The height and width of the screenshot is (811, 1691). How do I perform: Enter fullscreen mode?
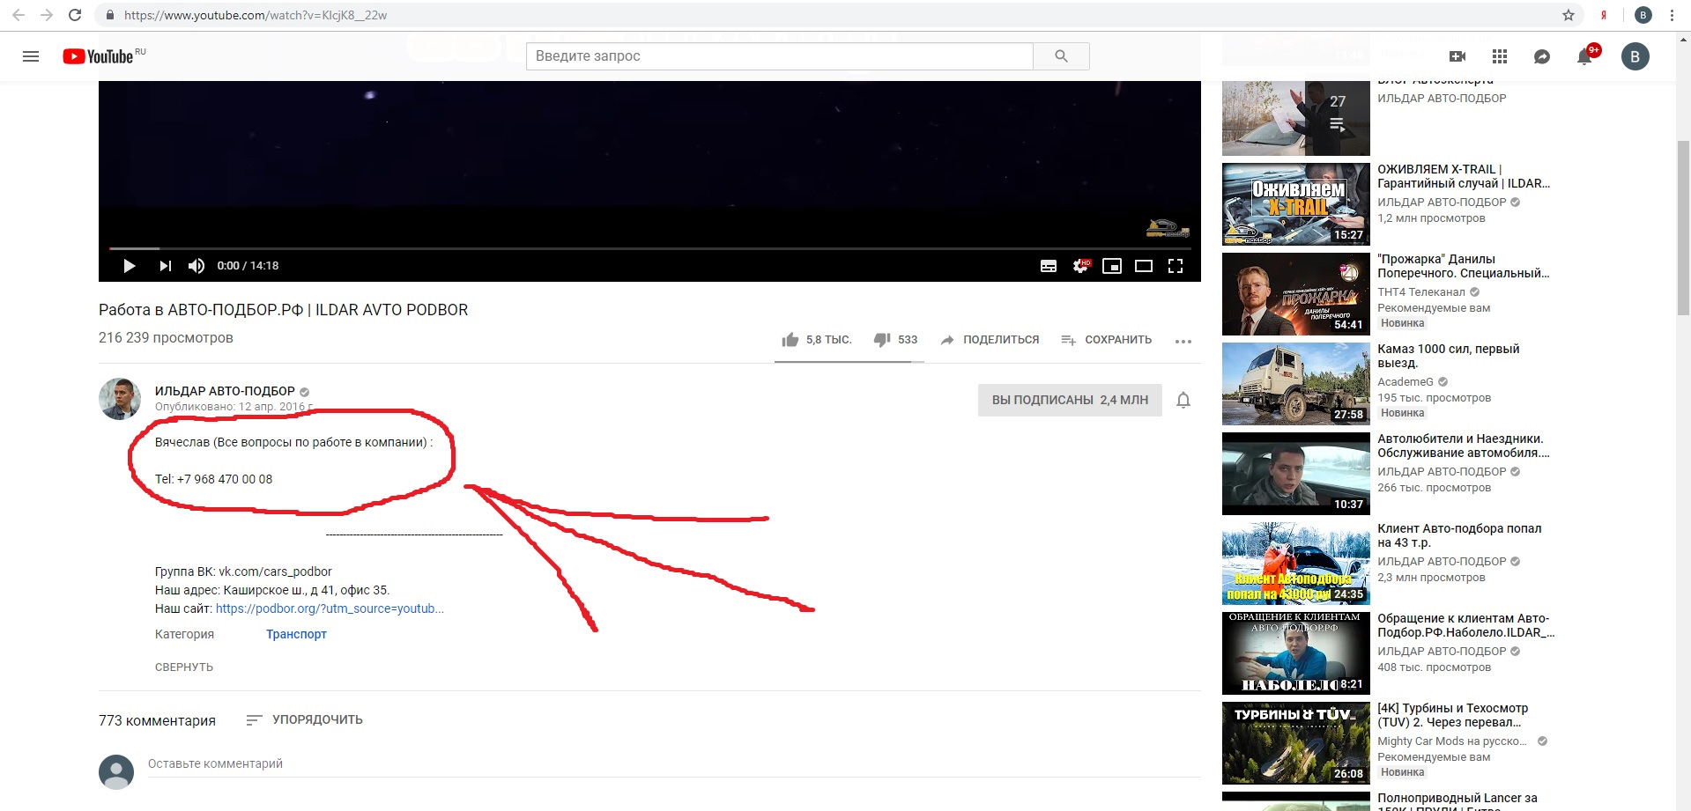click(1176, 266)
